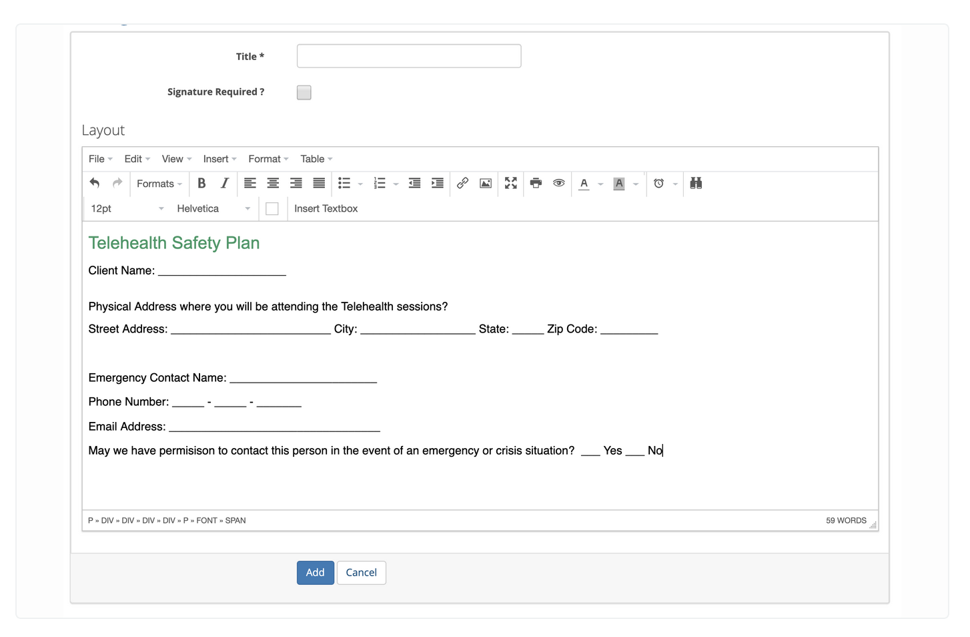Open the Formats dropdown
Viewport: 970px width, 637px height.
click(x=159, y=184)
